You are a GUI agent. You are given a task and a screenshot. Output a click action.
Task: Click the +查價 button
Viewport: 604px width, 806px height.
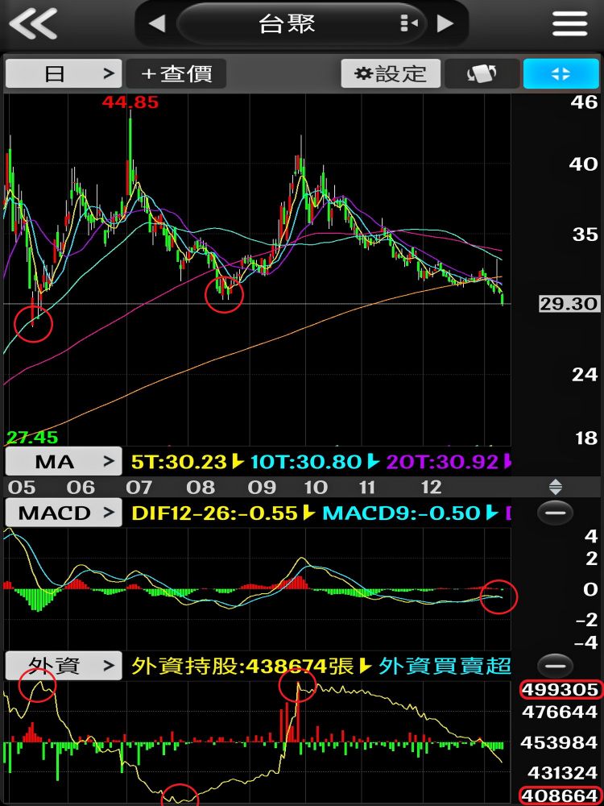[176, 74]
